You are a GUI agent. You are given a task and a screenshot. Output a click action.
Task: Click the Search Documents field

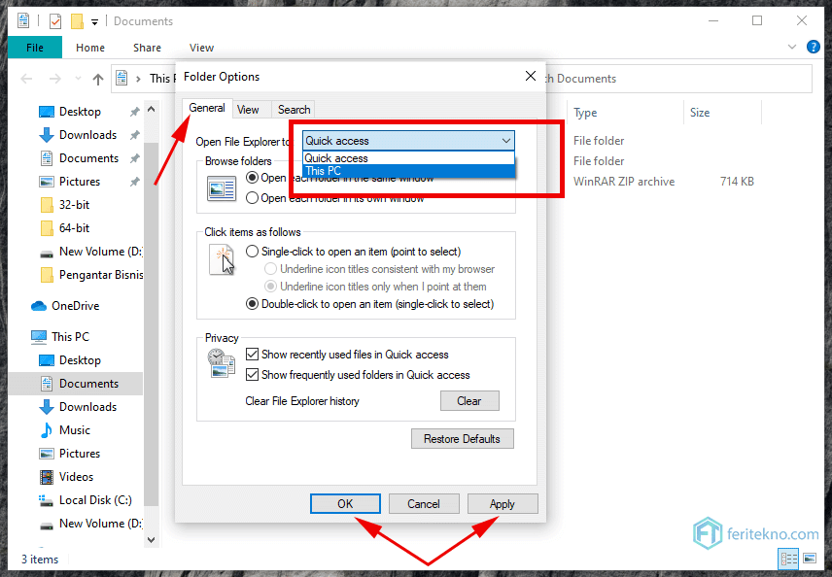[678, 79]
